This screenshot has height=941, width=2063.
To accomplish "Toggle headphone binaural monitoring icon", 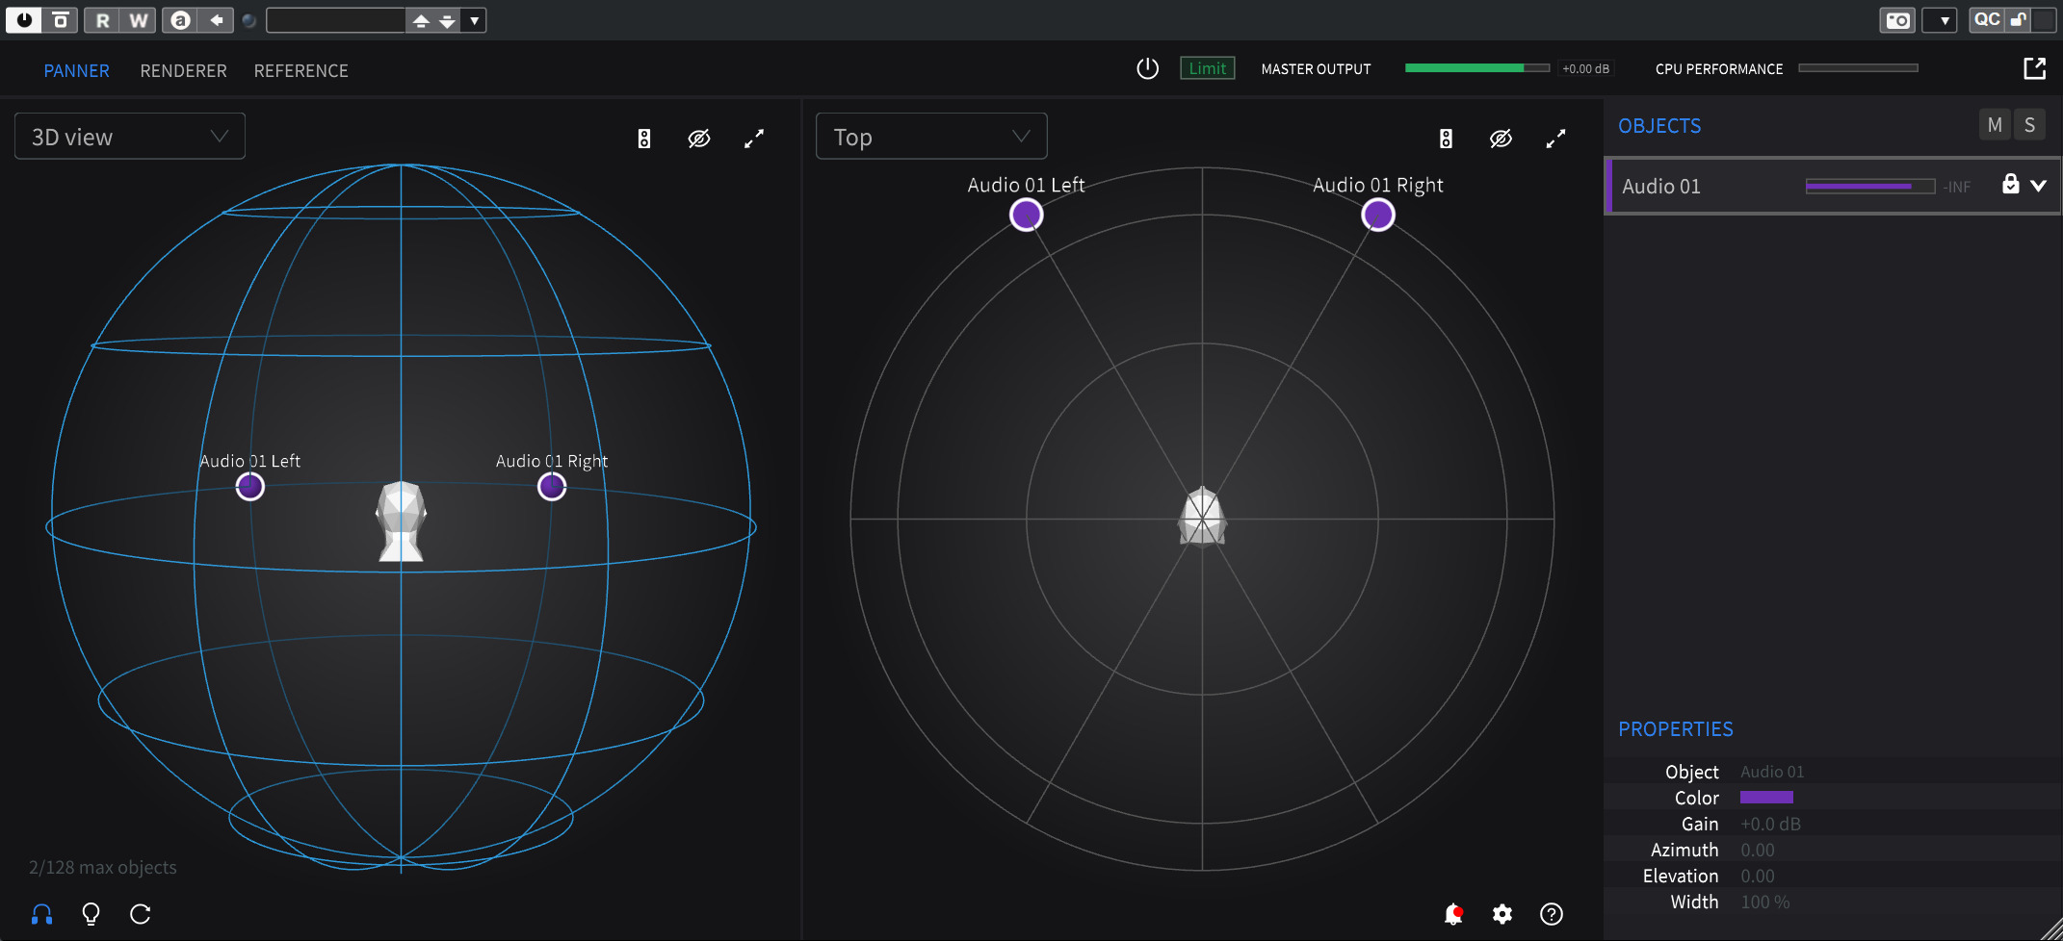I will [41, 914].
